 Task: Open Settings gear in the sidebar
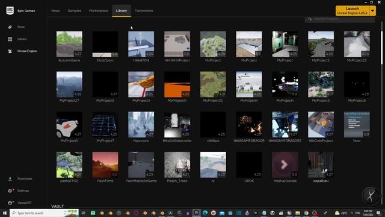coord(10,190)
